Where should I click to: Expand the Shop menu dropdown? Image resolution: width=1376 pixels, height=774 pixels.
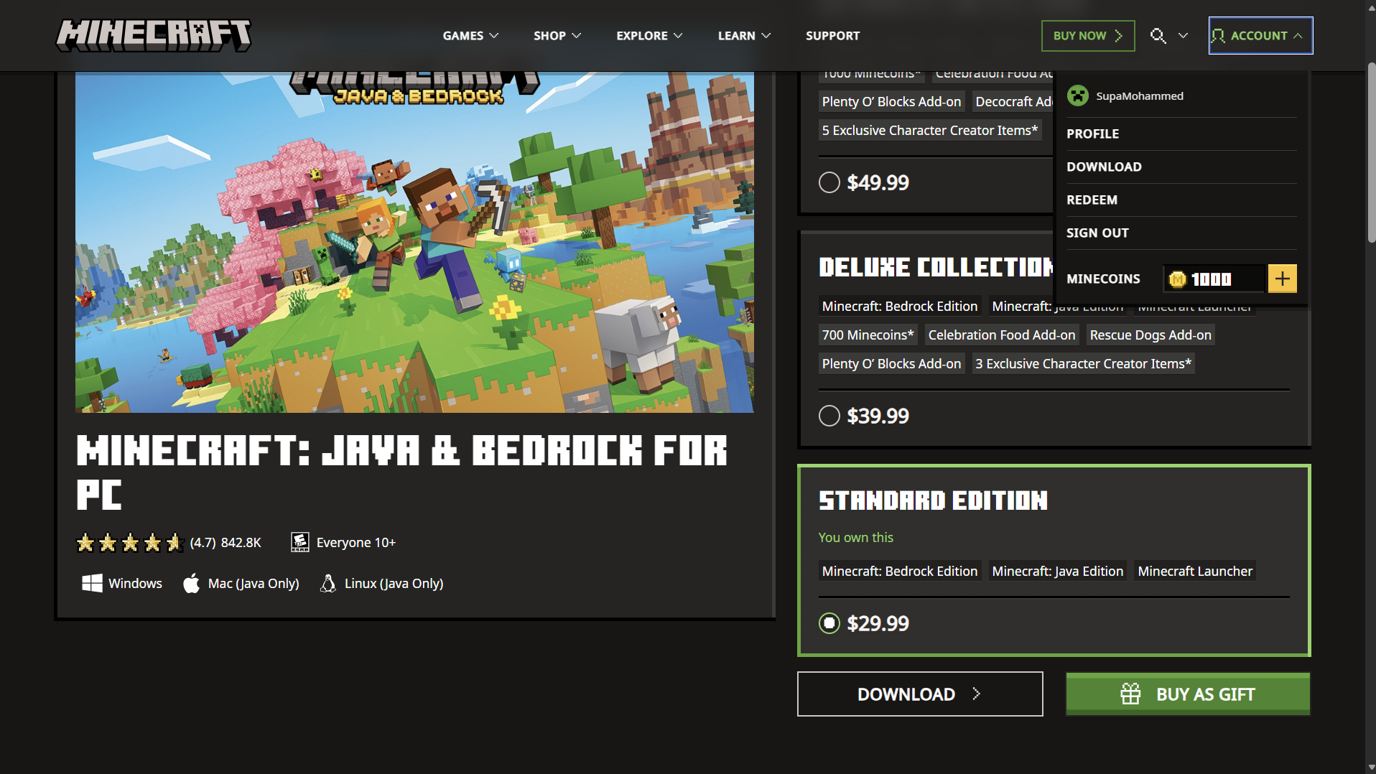[x=557, y=35]
